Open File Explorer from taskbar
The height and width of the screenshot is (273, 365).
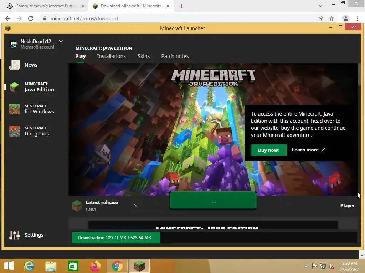(x=51, y=266)
